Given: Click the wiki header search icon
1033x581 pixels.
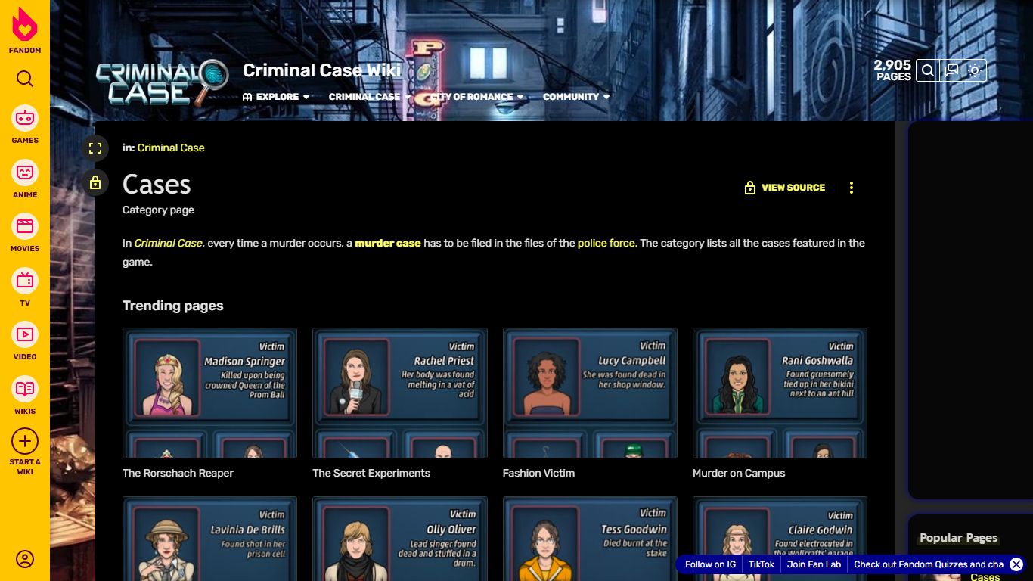Looking at the screenshot, I should 928,70.
